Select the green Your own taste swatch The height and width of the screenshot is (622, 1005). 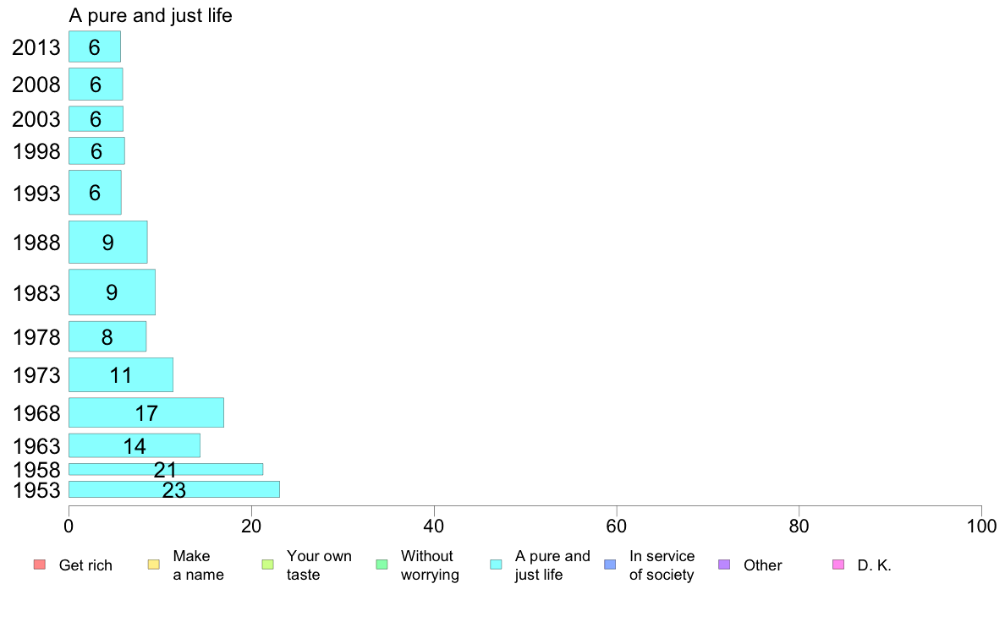pos(267,565)
